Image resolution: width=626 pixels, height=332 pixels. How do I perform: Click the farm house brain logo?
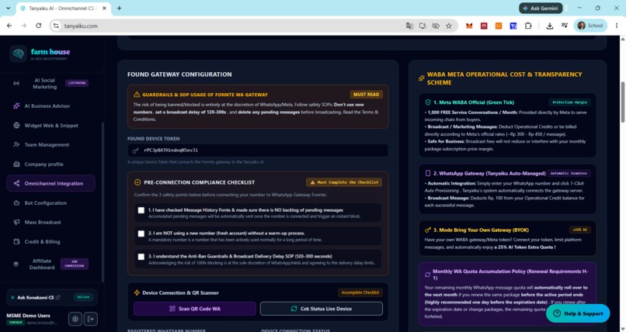coord(18,54)
